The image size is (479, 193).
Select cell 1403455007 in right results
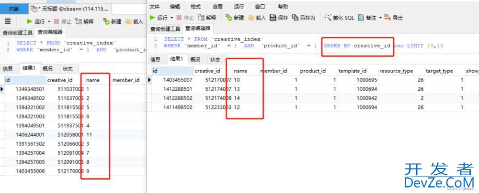(173, 80)
